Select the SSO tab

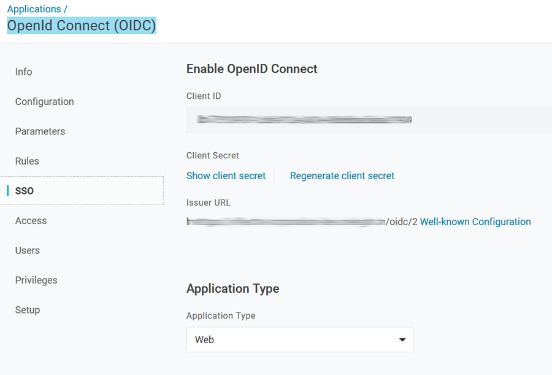tap(25, 191)
